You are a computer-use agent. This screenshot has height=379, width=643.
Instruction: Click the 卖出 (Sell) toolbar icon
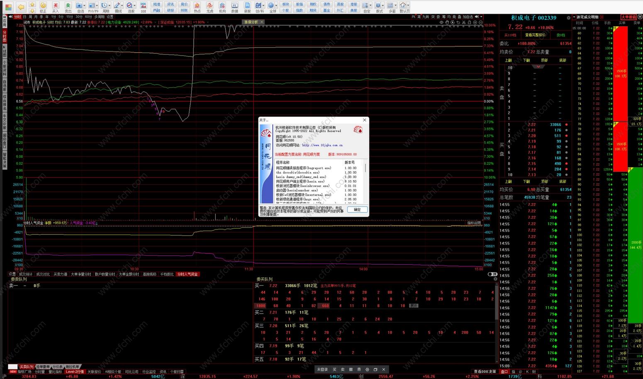(68, 7)
